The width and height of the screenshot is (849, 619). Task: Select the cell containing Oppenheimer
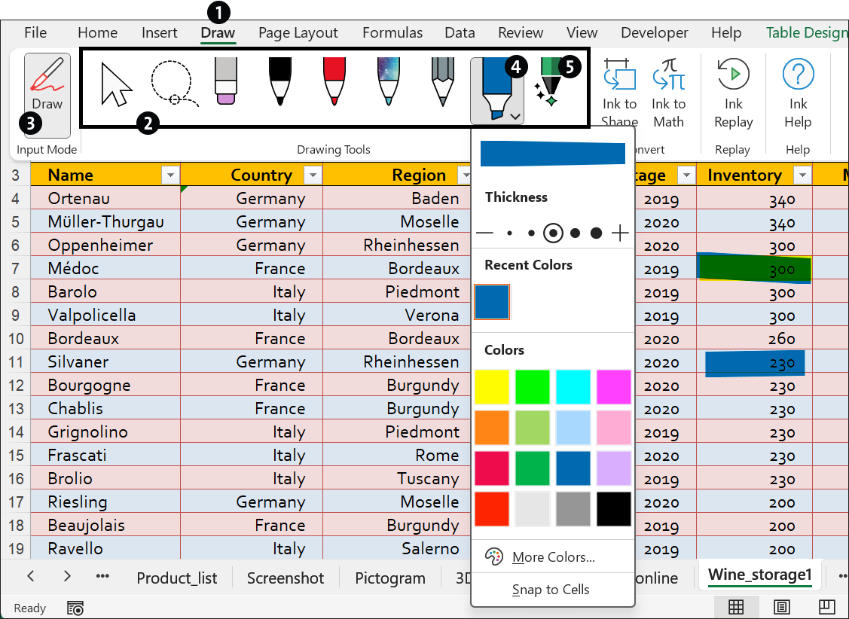105,245
